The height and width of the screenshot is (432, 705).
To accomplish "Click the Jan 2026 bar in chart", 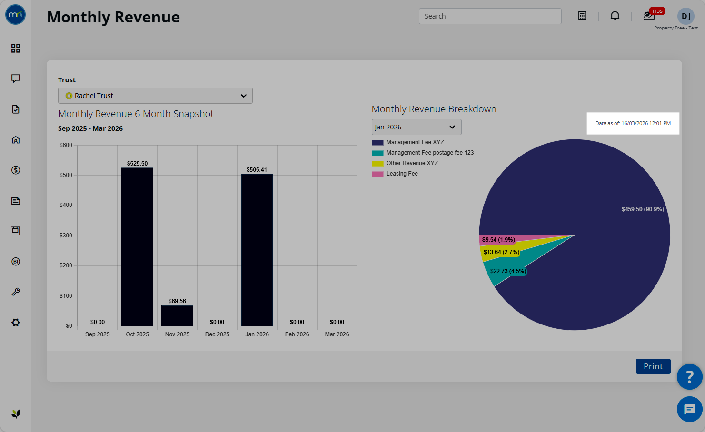I will (x=257, y=250).
